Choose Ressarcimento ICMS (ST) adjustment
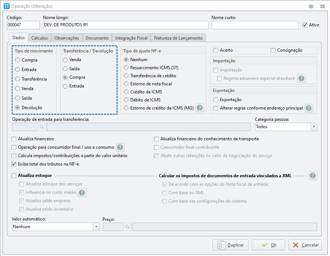The height and width of the screenshot is (256, 330). pyautogui.click(x=126, y=68)
